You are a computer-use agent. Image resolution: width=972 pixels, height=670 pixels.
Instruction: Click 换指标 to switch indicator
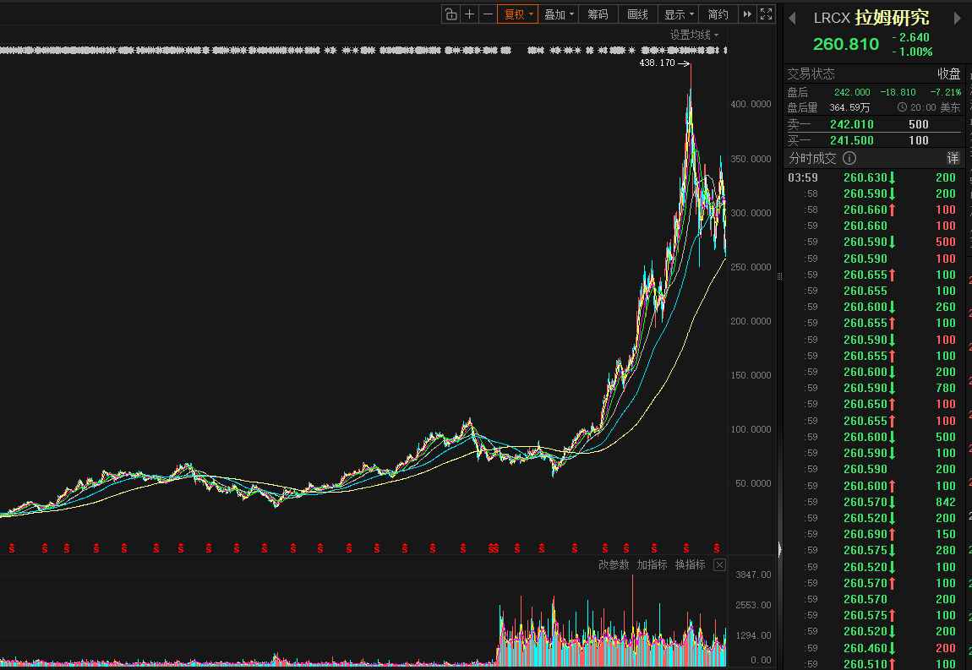pyautogui.click(x=690, y=564)
